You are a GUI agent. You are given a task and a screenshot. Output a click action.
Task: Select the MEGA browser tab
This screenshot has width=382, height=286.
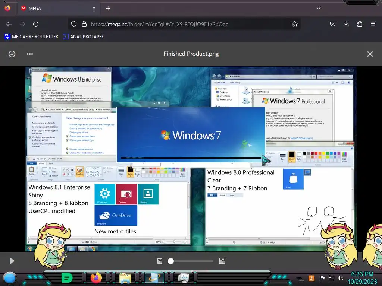click(59, 8)
